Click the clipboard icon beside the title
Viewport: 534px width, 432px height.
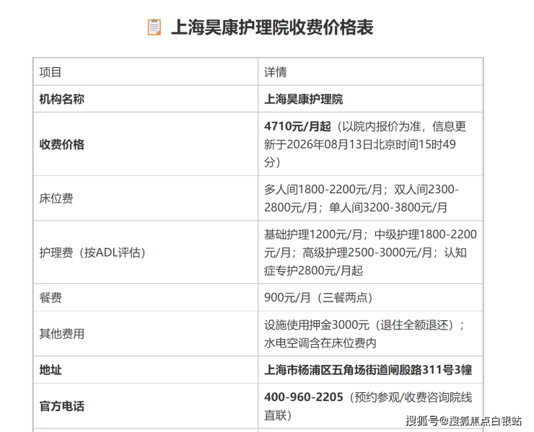pos(154,27)
